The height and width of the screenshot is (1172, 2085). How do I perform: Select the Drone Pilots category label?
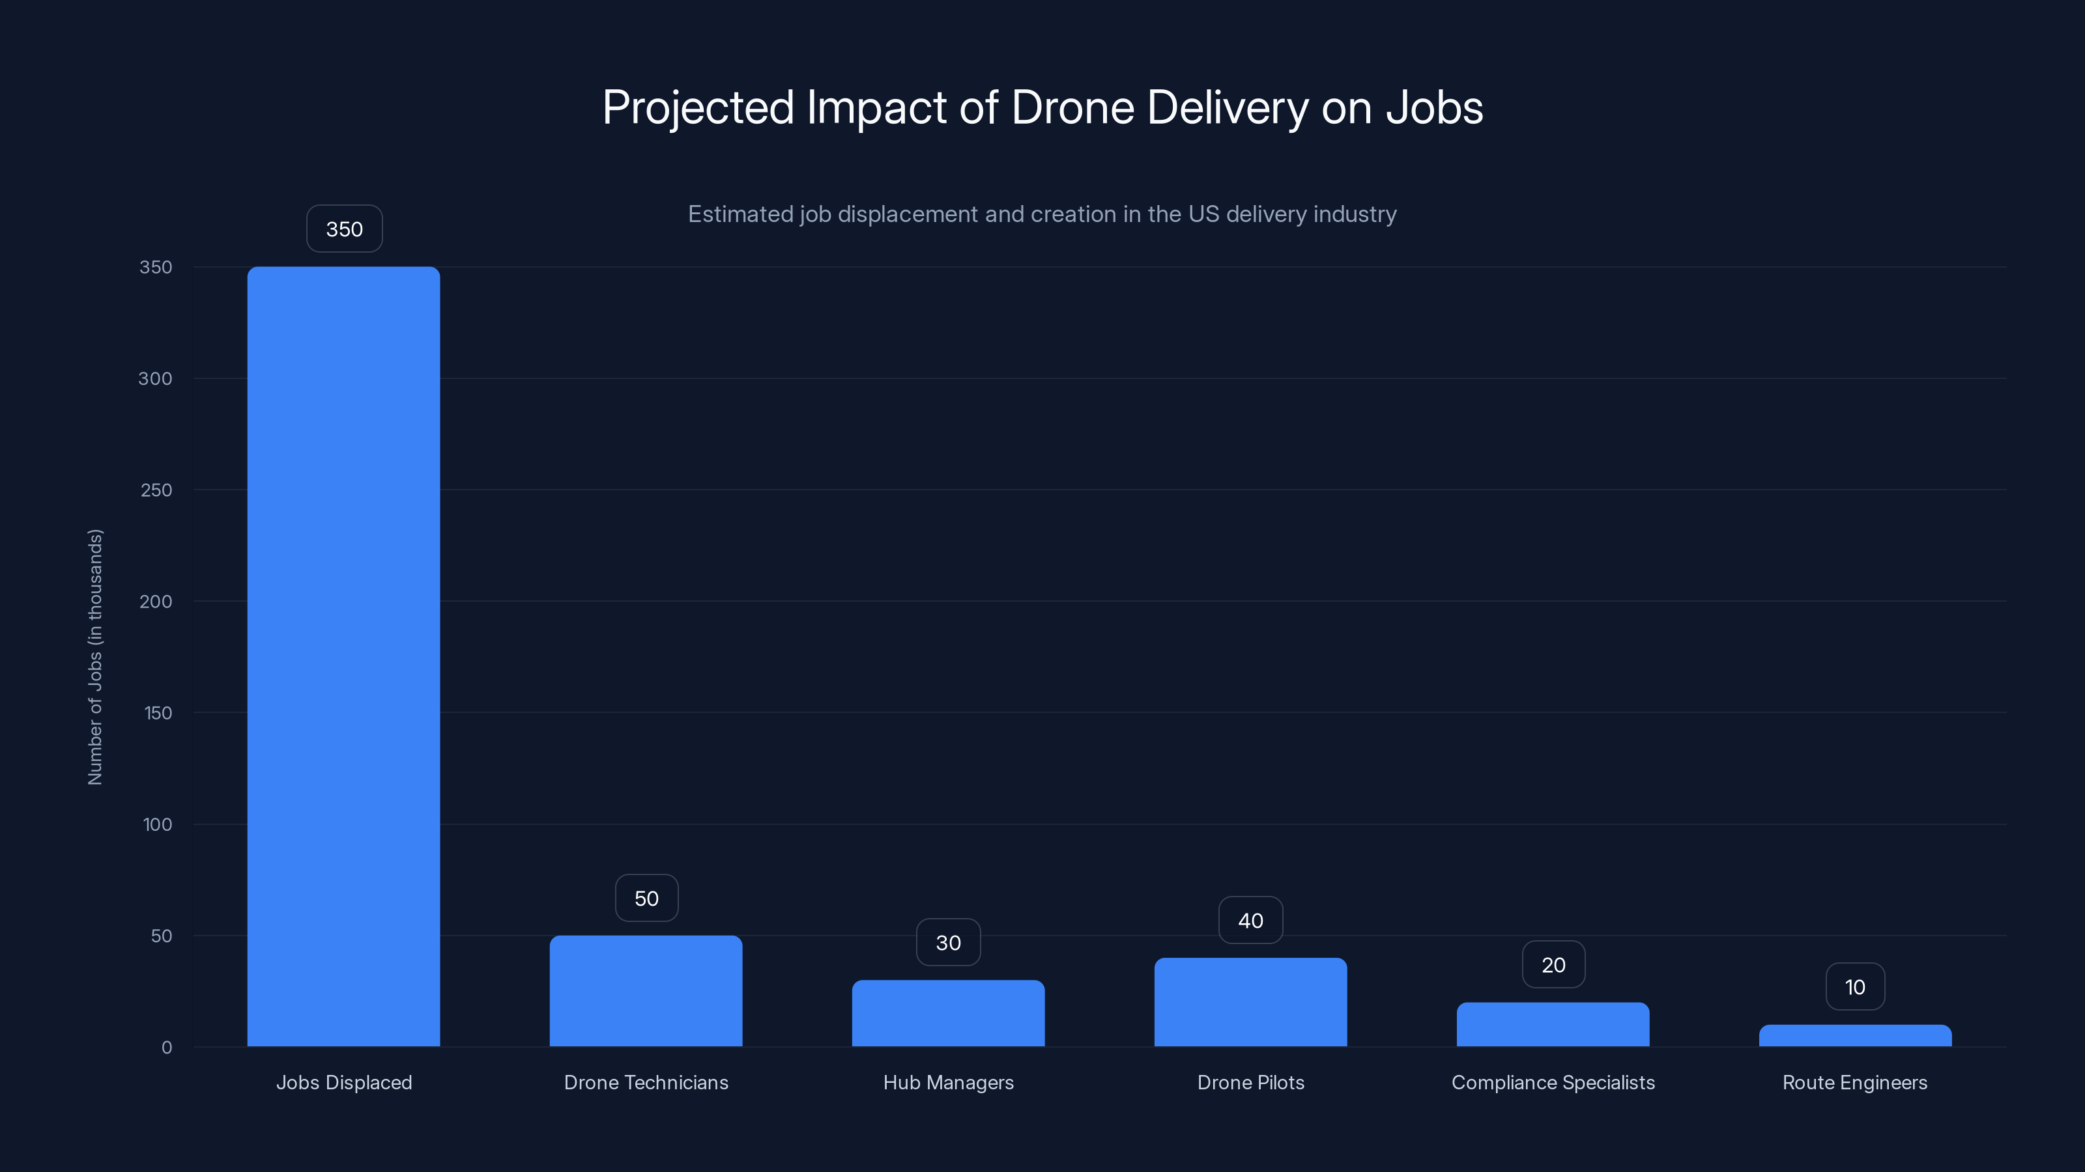[1250, 1082]
